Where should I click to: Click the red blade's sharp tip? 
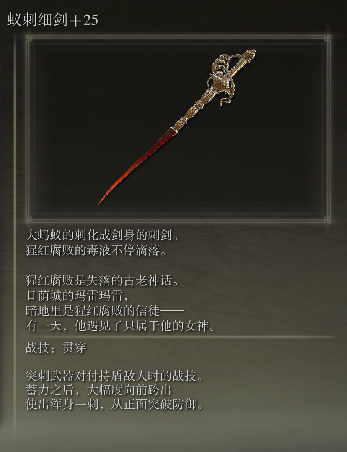tap(99, 203)
